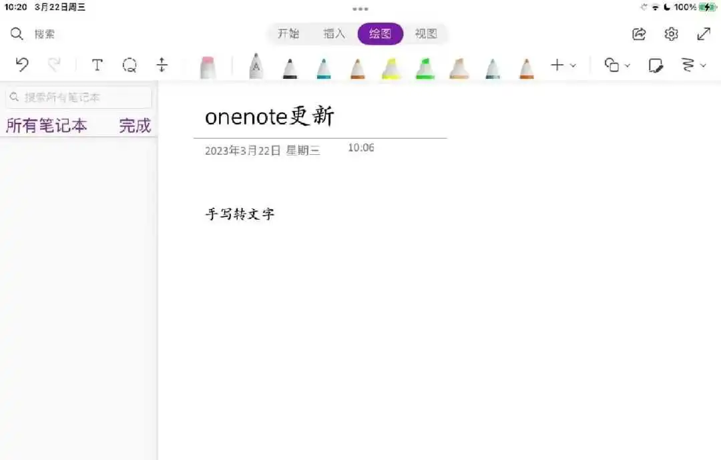The width and height of the screenshot is (721, 460).
Task: Switch to the 插入 tab
Action: 334,33
